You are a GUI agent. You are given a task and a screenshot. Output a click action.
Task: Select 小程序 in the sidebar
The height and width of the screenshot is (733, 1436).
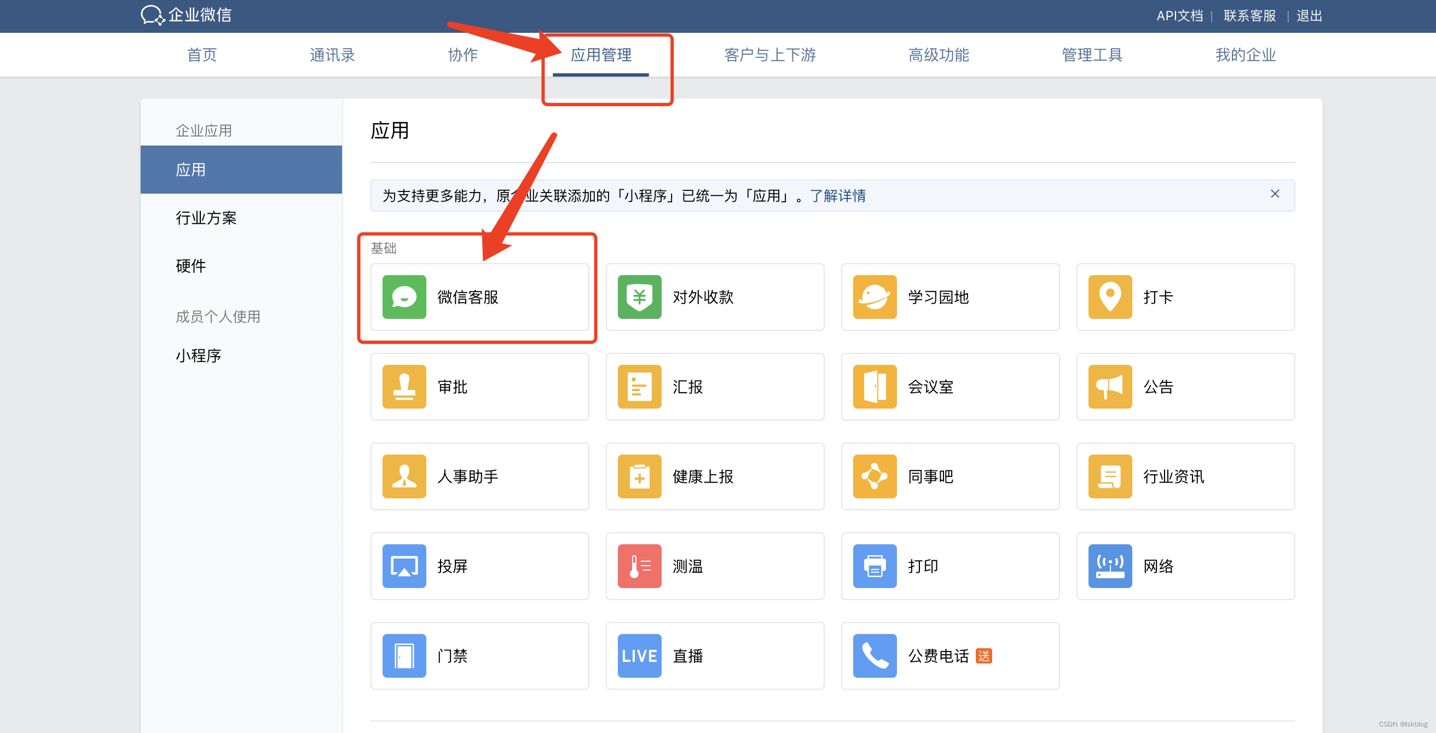point(198,355)
